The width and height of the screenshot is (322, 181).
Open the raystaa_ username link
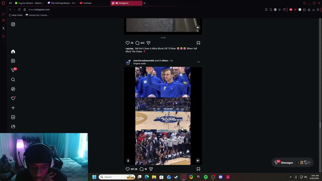click(x=130, y=49)
